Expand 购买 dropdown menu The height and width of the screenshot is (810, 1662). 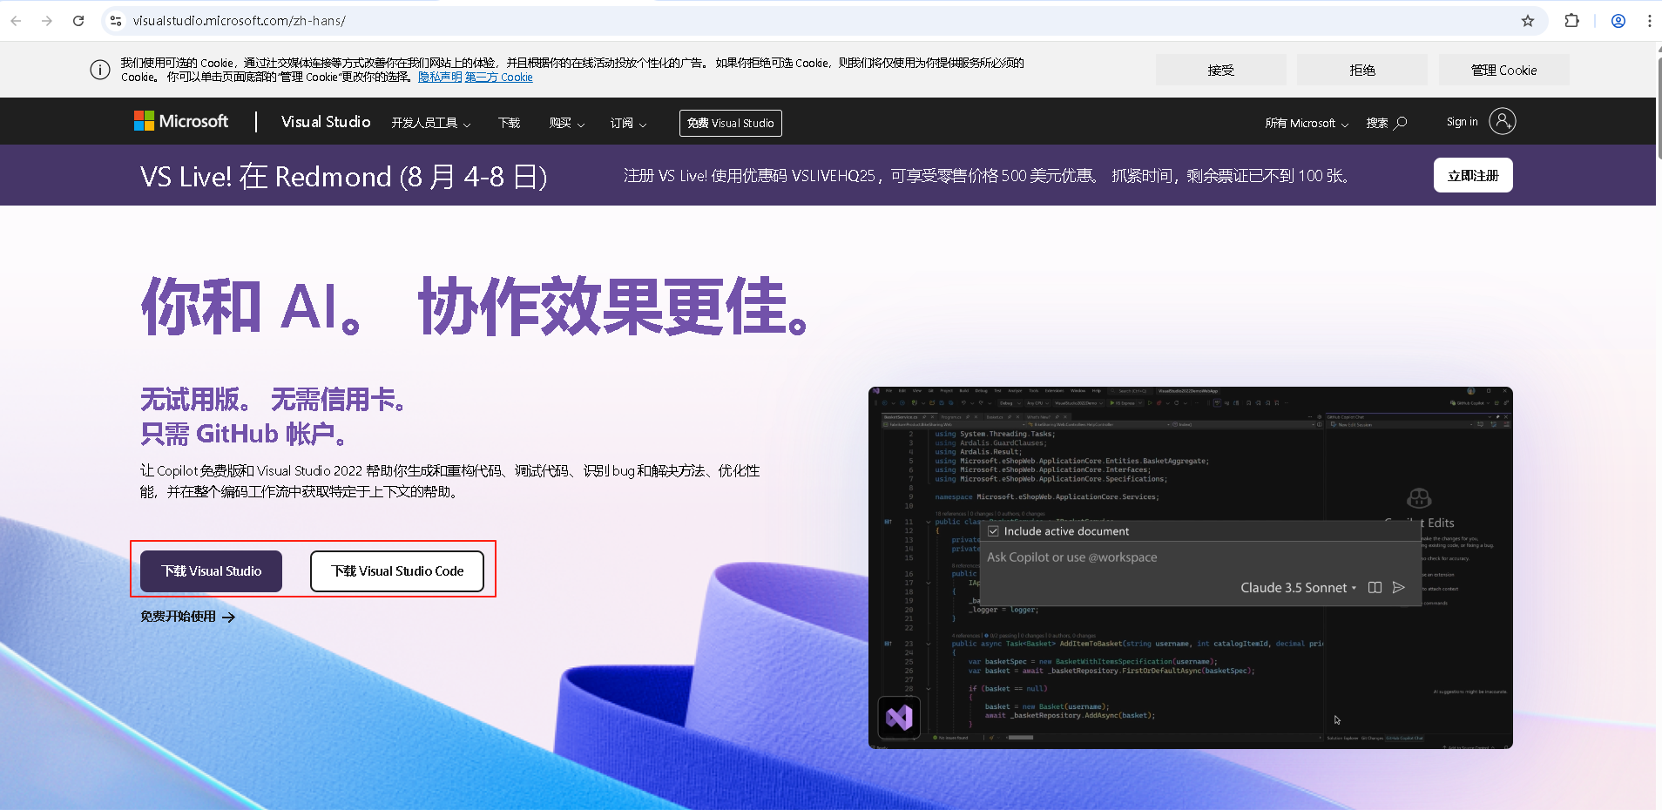click(x=567, y=123)
